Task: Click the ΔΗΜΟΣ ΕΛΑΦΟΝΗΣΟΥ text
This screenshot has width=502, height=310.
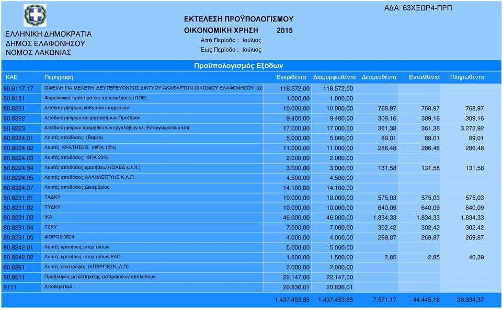Action: (45, 43)
